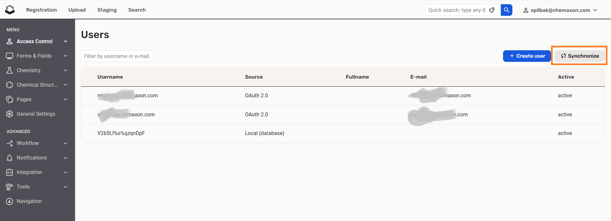Focus the filter by username field
Screen dimensions: 611x221
[x=117, y=56]
